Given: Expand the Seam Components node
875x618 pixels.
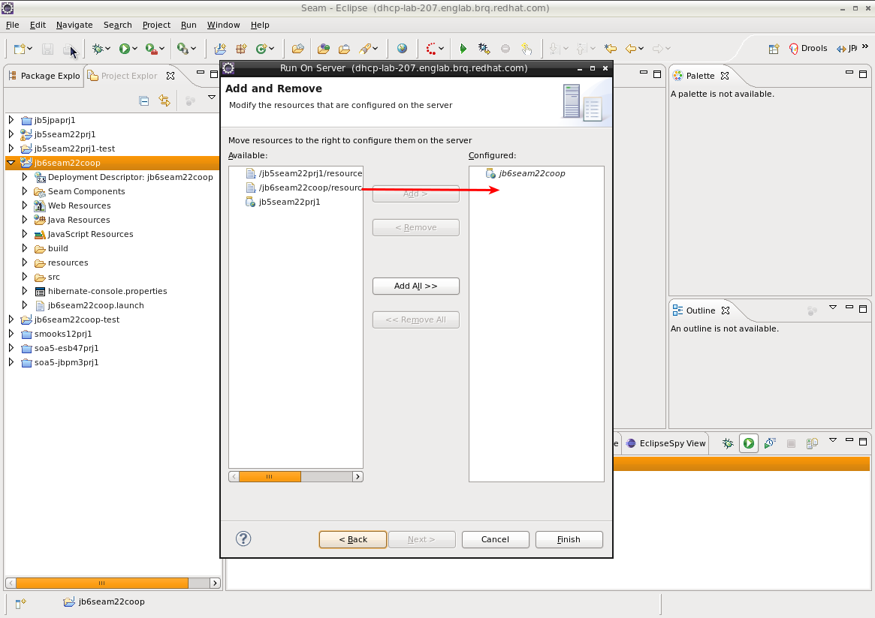Looking at the screenshot, I should pos(25,191).
